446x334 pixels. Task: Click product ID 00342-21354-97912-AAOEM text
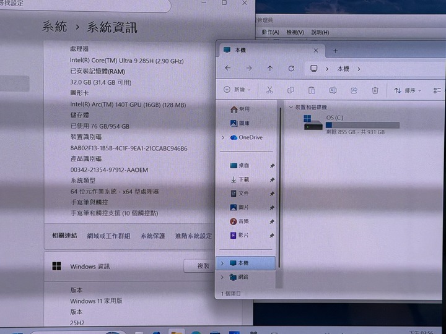[109, 170]
